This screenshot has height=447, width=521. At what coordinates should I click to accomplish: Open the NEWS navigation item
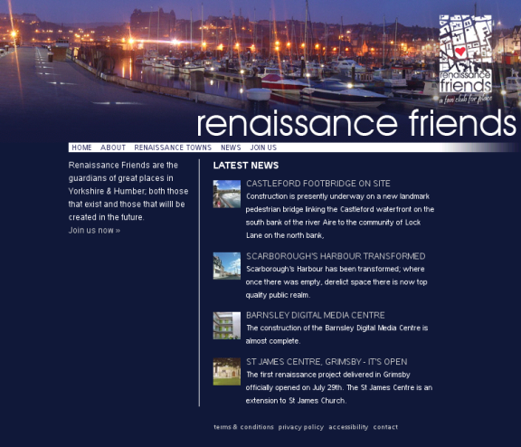point(231,147)
